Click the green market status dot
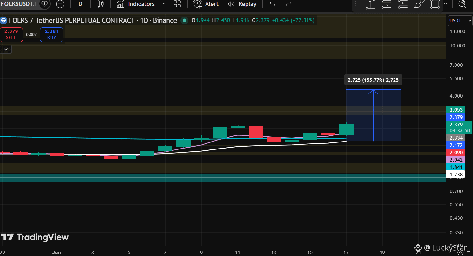 click(184, 21)
